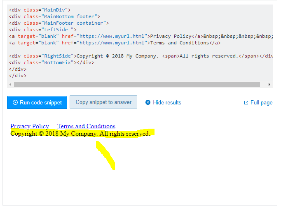Viewport: 281px width, 208px height.
Task: Click the Run code snippet button
Action: pyautogui.click(x=37, y=102)
